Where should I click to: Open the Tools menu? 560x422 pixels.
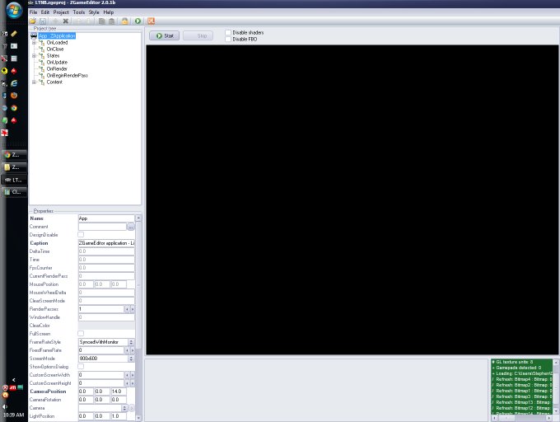click(x=79, y=12)
